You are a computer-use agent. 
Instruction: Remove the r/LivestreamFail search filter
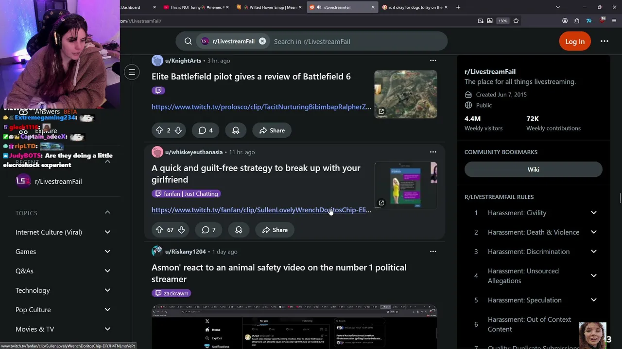click(x=262, y=41)
